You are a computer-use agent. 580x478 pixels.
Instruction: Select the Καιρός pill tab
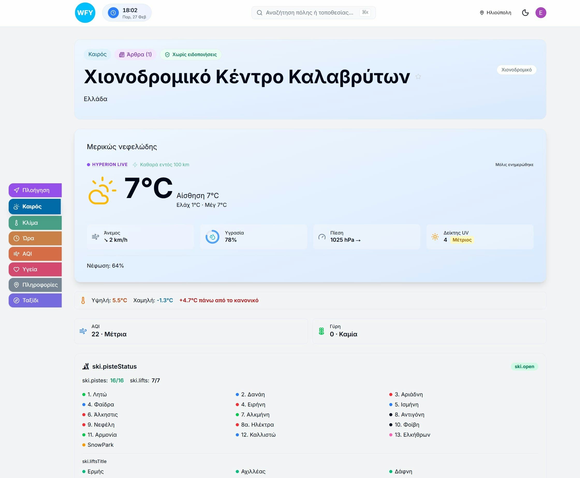click(x=97, y=55)
